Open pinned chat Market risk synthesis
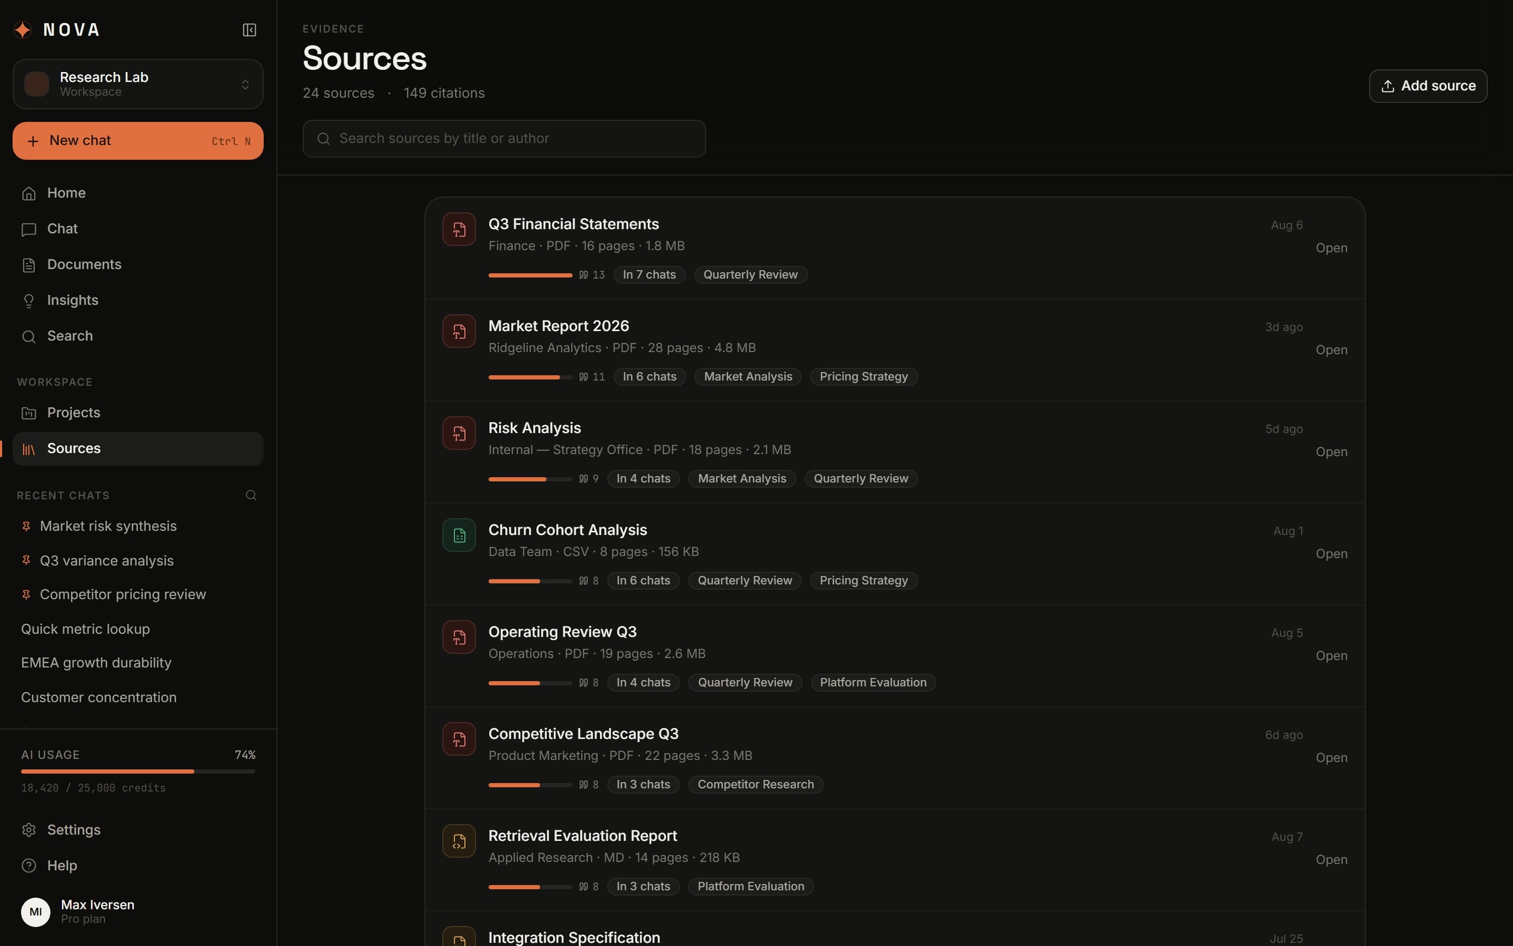1513x946 pixels. 138,526
